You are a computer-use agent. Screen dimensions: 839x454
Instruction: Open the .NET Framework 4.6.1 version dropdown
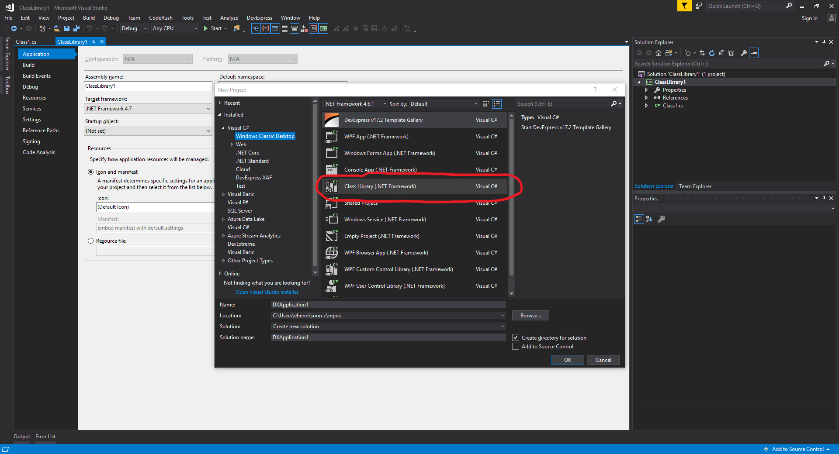[x=355, y=104]
